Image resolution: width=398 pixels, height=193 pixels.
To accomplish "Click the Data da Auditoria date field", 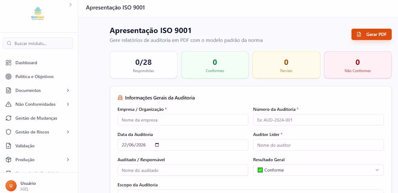I will [x=183, y=145].
